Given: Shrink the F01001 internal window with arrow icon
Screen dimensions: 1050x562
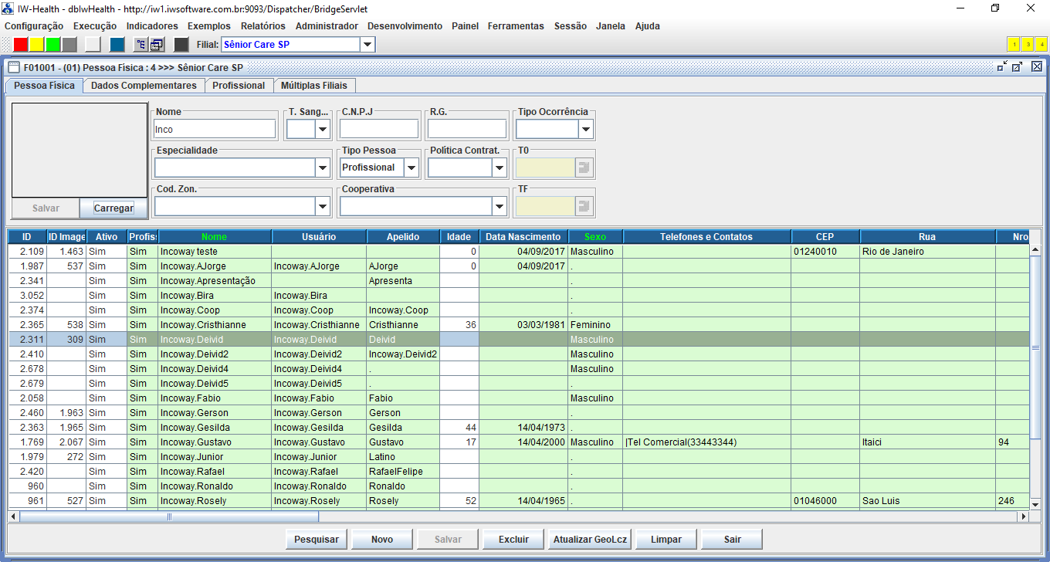Looking at the screenshot, I should click(1002, 67).
